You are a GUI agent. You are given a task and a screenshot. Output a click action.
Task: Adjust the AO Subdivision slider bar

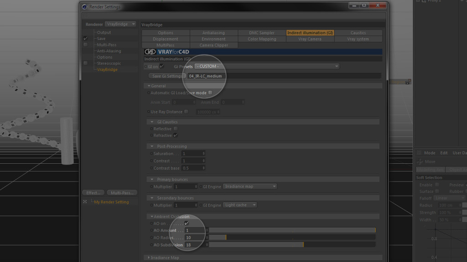tap(292, 245)
